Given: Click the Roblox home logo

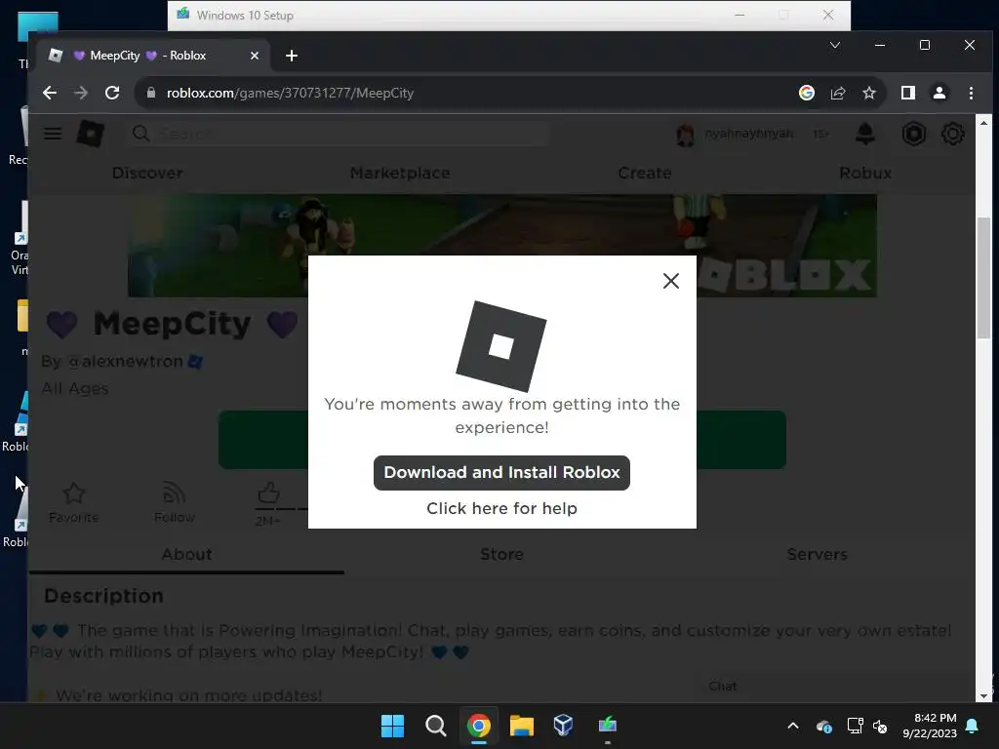Looking at the screenshot, I should [91, 134].
